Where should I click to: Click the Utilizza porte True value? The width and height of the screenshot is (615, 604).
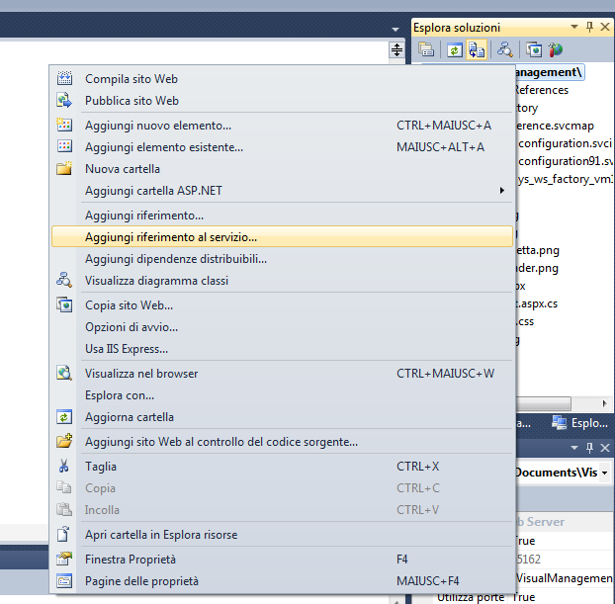pos(524,597)
